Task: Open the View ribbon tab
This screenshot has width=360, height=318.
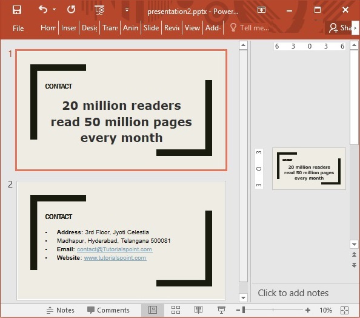Action: [x=192, y=28]
